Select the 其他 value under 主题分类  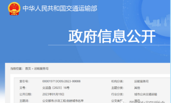tap(137, 88)
